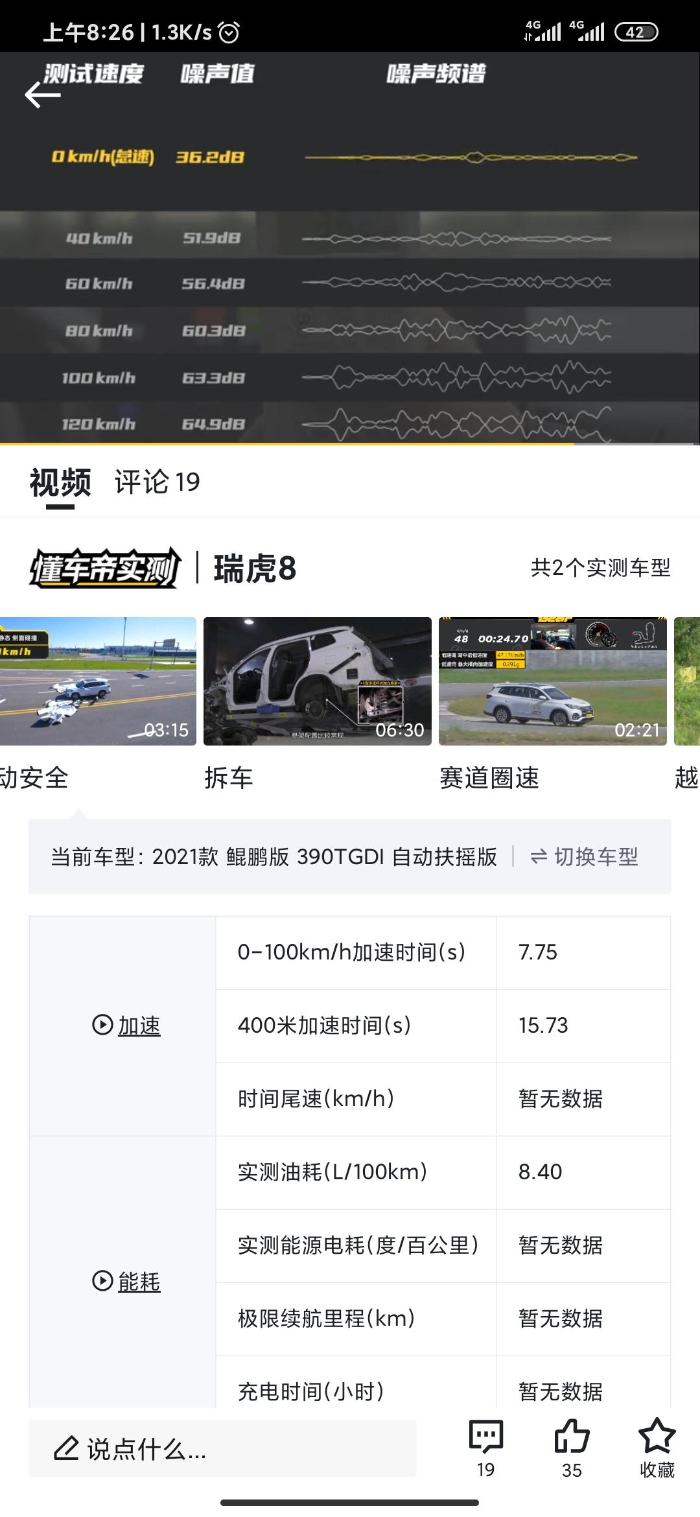The image size is (700, 1517).
Task: Select the 实测能源电耗(度/百公里) label
Action: pyautogui.click(x=358, y=1245)
